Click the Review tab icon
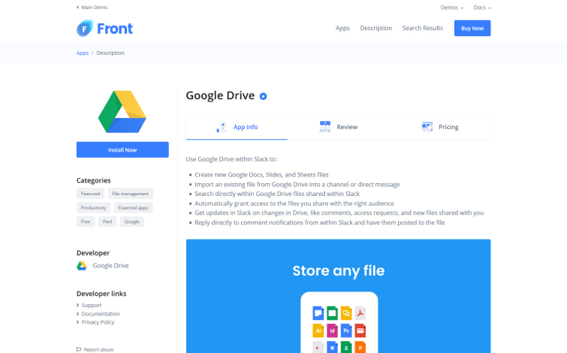The width and height of the screenshot is (567, 353). point(324,127)
